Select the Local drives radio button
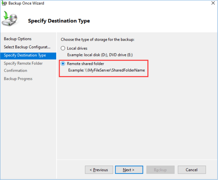Screen dimensions: 218x180 [x=63, y=48]
